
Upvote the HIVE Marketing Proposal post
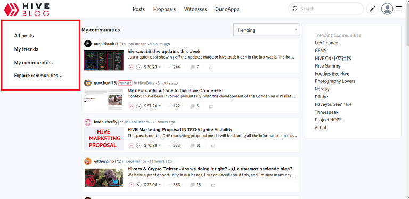pyautogui.click(x=132, y=145)
